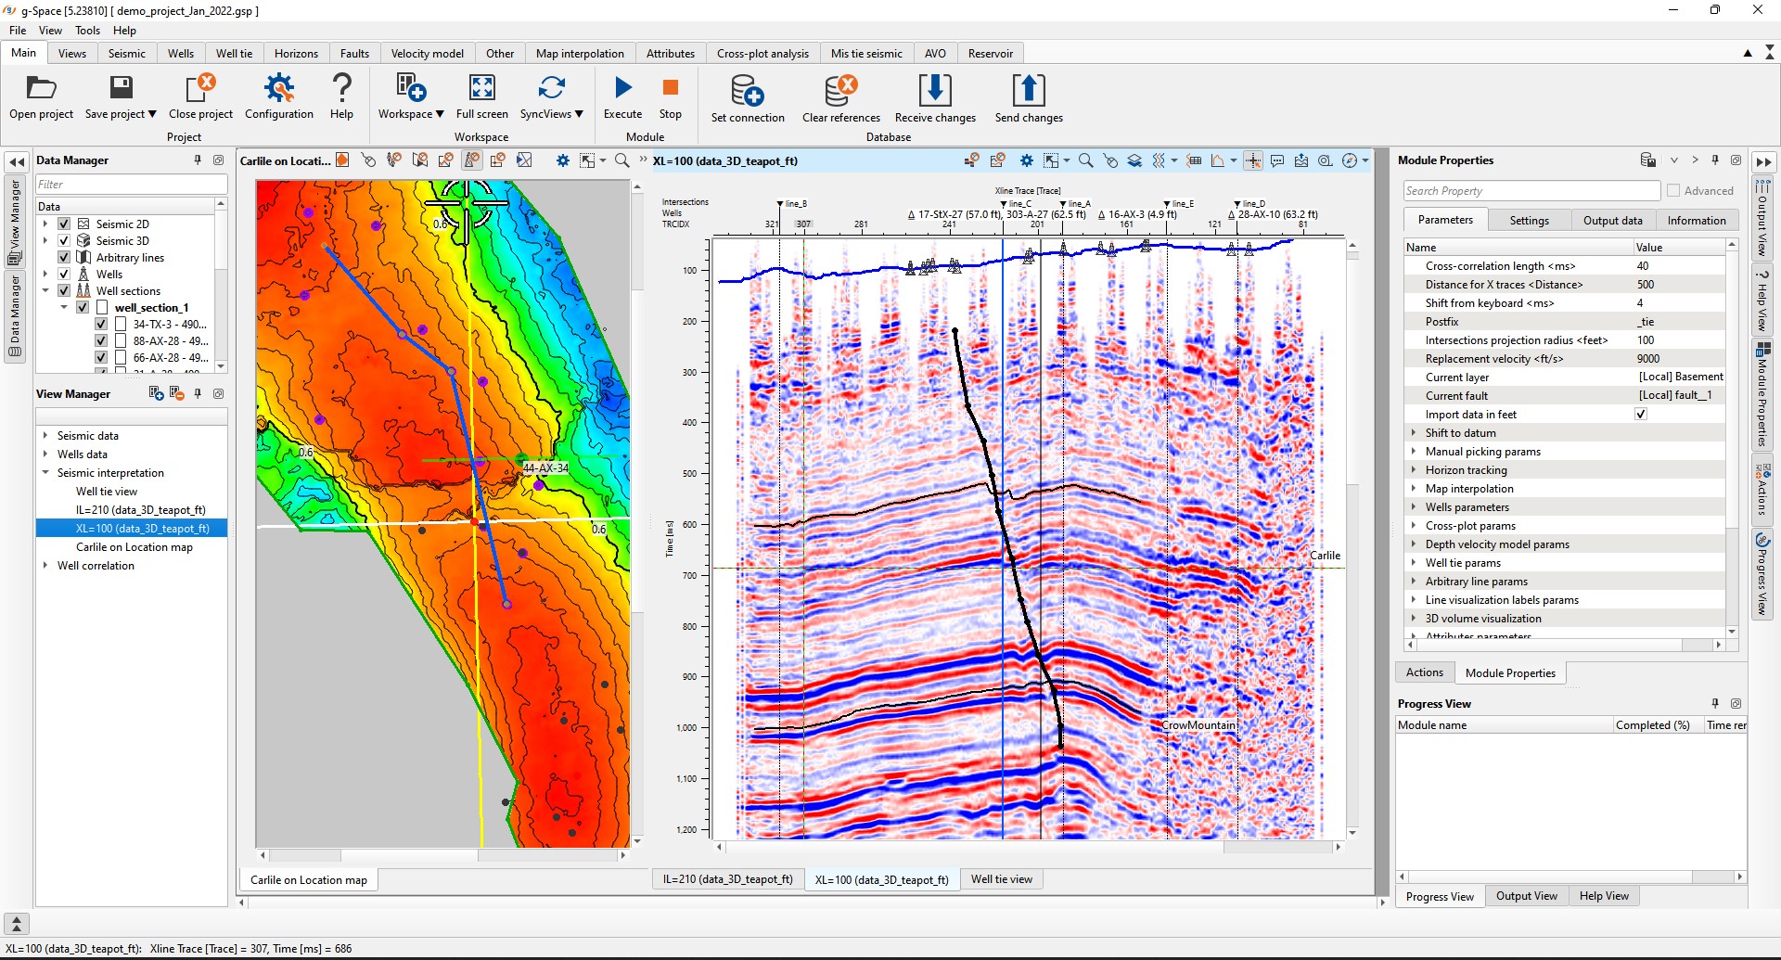Select the measuring tape tool on seismic viewer
Viewport: 1781px width, 960px height.
(x=1325, y=160)
